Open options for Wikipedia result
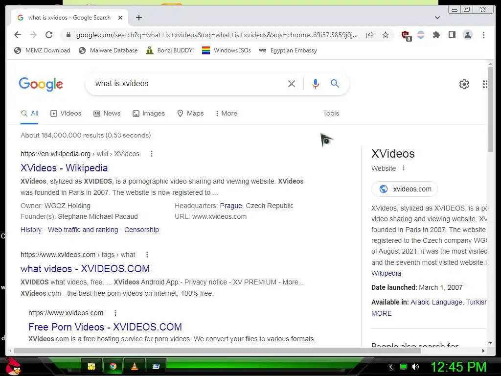501x376 pixels. click(x=152, y=154)
